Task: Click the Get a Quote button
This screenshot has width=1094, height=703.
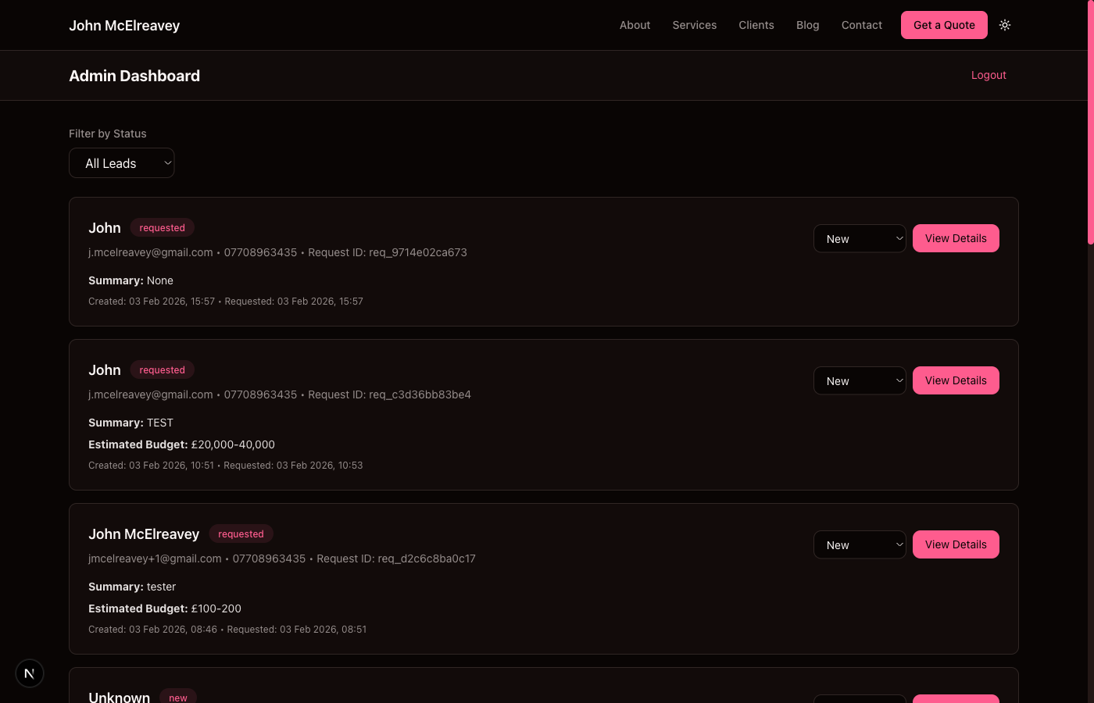Action: coord(944,25)
